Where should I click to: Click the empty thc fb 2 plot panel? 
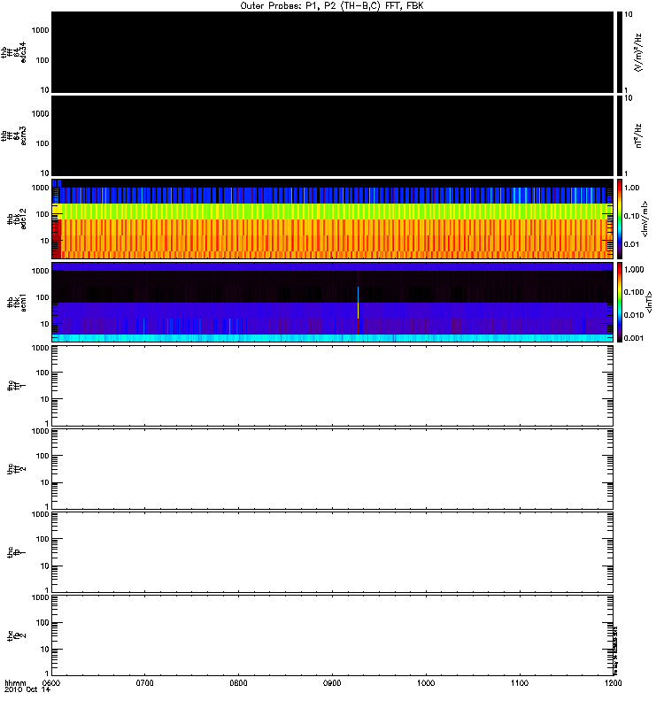tap(333, 635)
